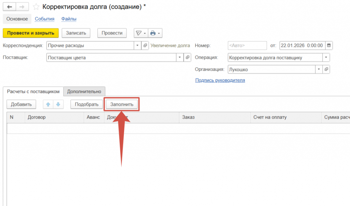
Task: Open the send/reports icon dropdown
Action: 140,33
